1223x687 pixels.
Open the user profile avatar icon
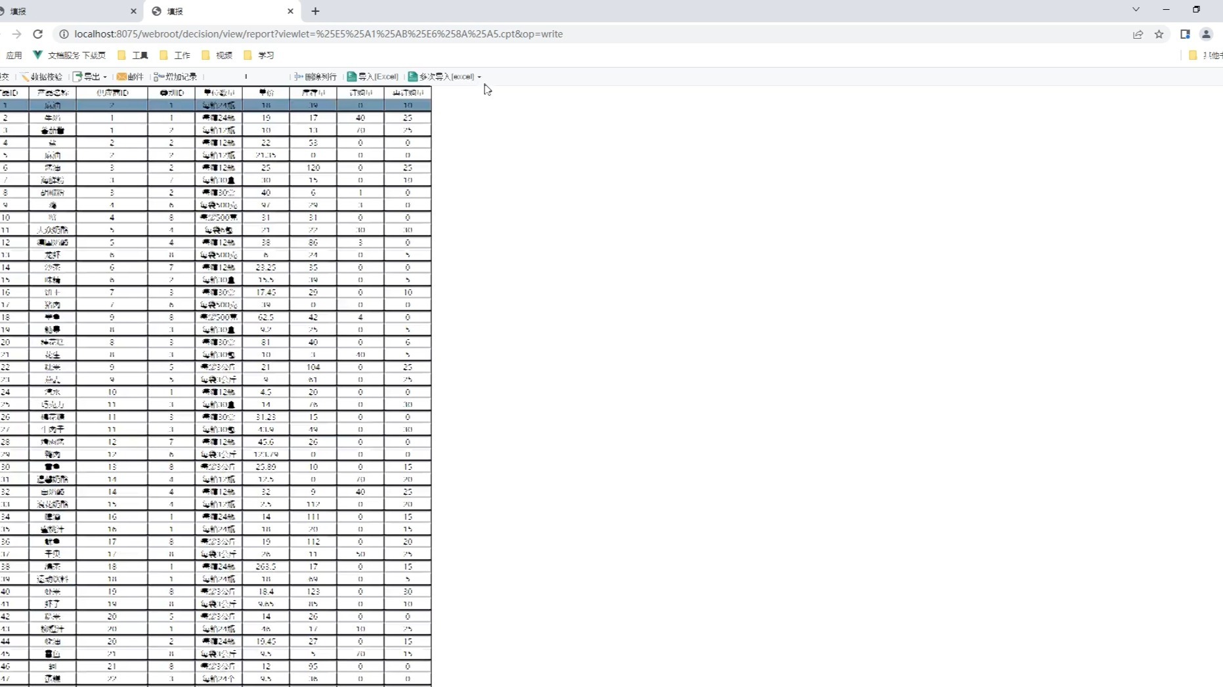(1206, 34)
